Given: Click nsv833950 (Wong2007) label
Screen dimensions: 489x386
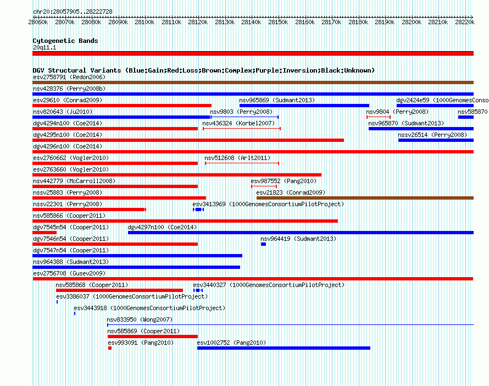Looking at the screenshot, I should tap(140, 319).
